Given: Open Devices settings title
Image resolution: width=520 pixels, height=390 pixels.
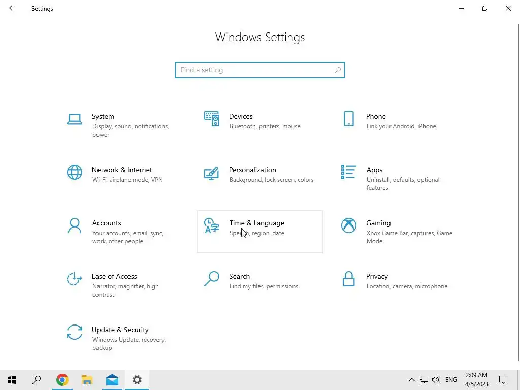Looking at the screenshot, I should tap(241, 116).
